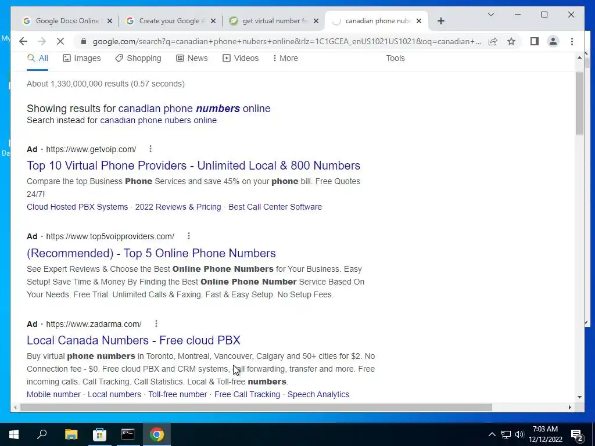Open the Windows Start menu
This screenshot has width=595, height=446.
pos(14,434)
